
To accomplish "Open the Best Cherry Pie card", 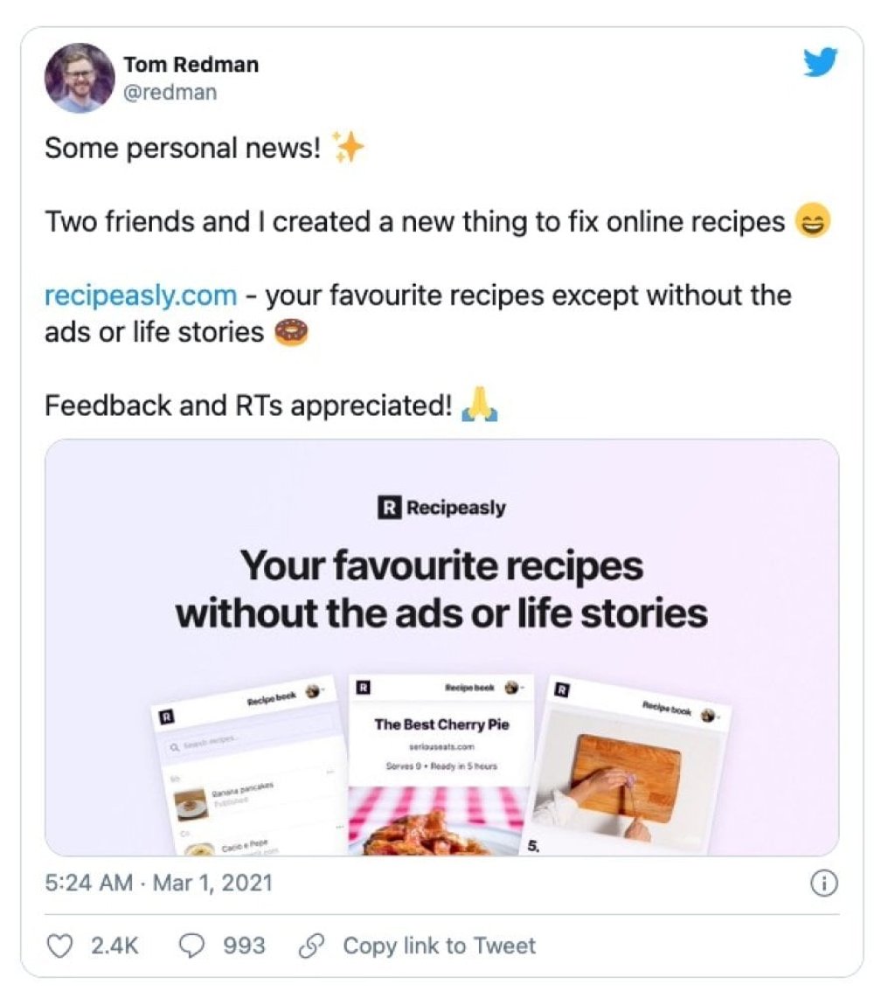I will (x=441, y=724).
